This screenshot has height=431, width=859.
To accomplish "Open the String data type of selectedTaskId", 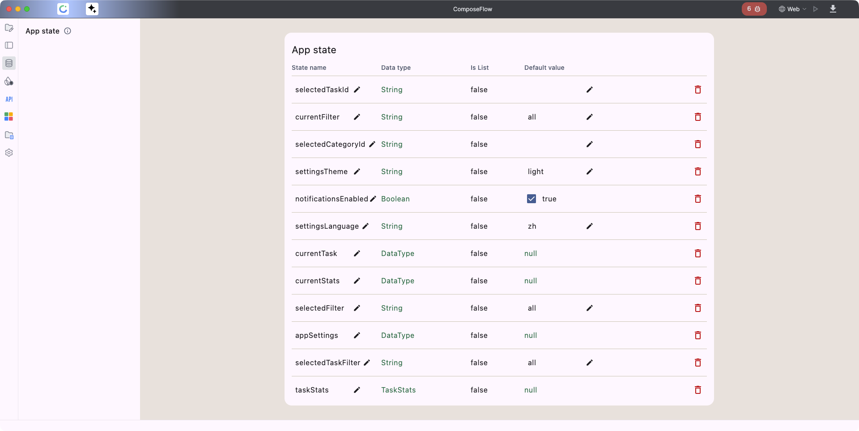I will click(x=391, y=90).
